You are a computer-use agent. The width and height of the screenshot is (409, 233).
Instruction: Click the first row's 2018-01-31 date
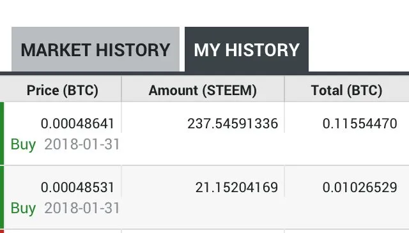[82, 144]
